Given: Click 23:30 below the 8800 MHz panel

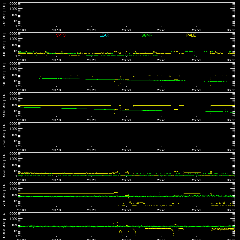Looking at the screenshot, I should tap(126, 210).
